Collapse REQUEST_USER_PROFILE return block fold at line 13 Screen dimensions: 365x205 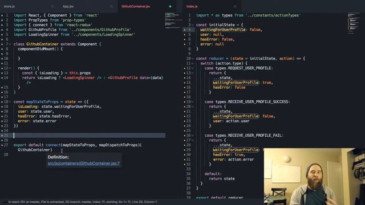point(193,73)
